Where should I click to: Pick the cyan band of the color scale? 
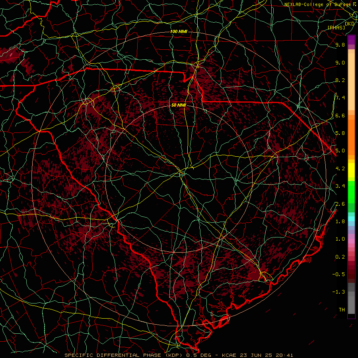351,219
